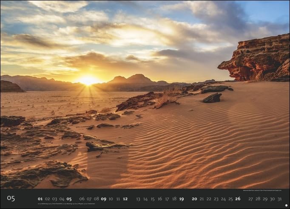This screenshot has width=290, height=209.
Task: Select day 23 in the date row
Action: 216,199
